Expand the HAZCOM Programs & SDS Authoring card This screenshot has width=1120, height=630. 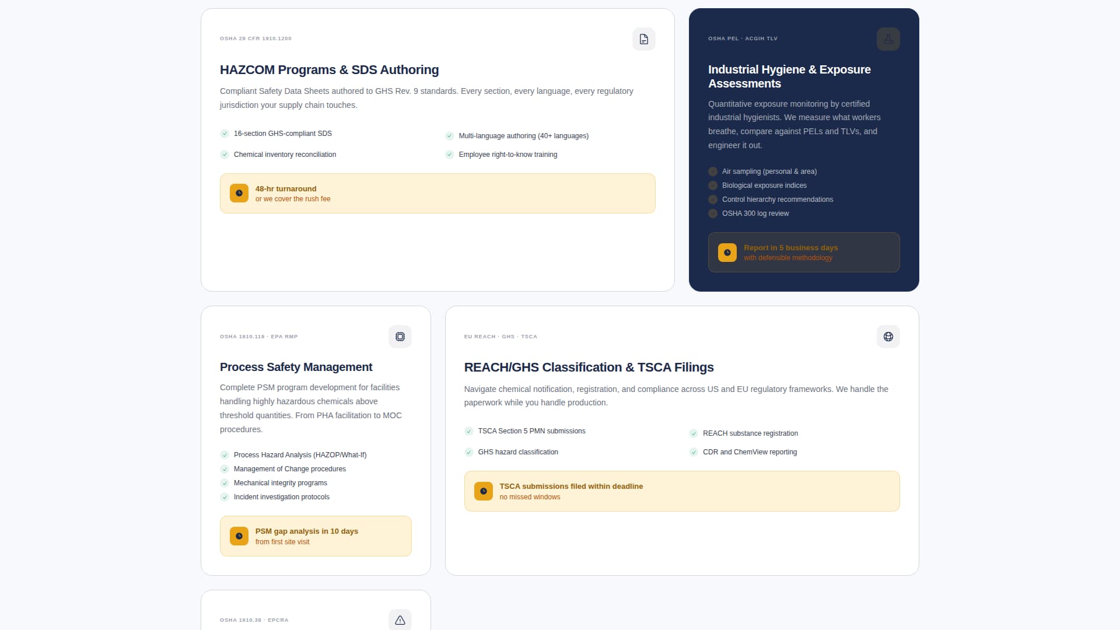click(x=437, y=149)
